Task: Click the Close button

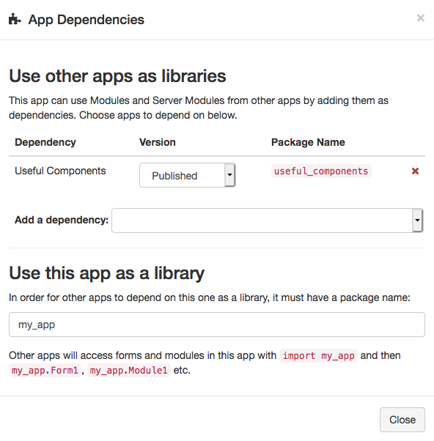Action: 402,420
